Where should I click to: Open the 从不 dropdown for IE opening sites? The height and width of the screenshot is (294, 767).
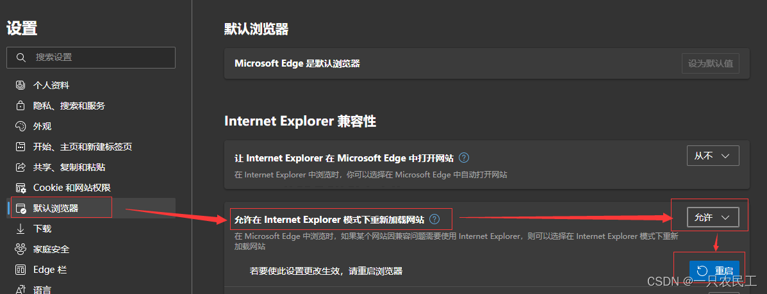pyautogui.click(x=713, y=156)
